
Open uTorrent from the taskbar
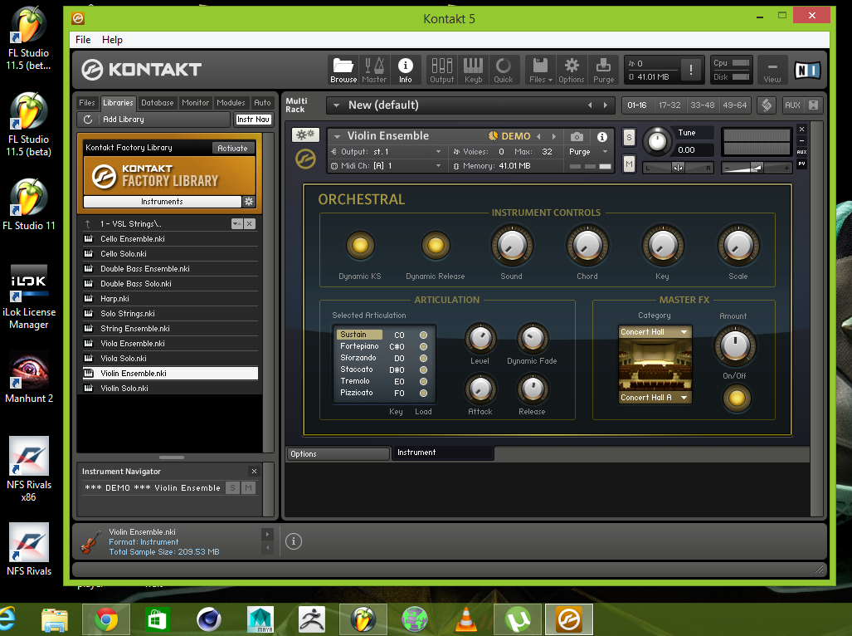(x=518, y=619)
